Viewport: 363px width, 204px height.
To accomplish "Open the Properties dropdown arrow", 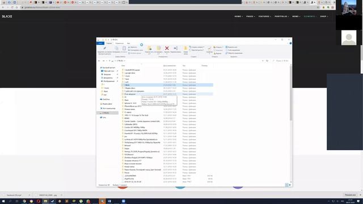I will tap(209, 54).
